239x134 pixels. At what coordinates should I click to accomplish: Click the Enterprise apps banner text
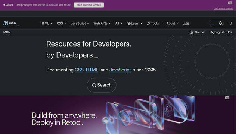43,5
